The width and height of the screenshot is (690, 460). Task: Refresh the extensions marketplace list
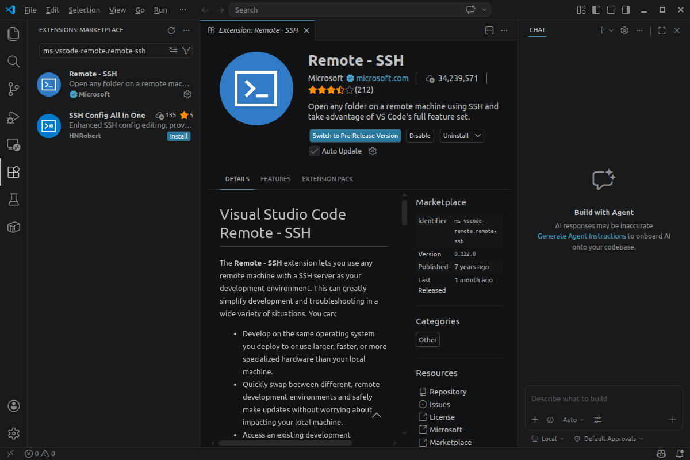pyautogui.click(x=171, y=30)
